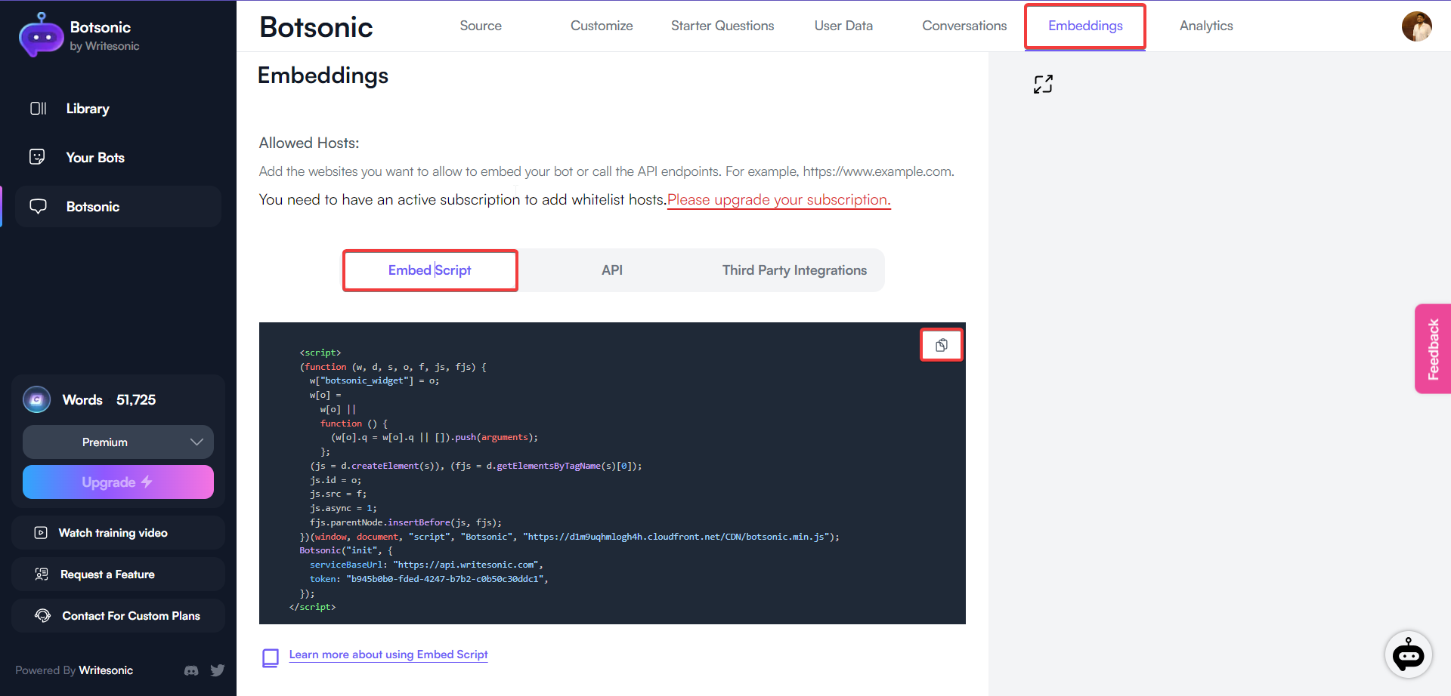The width and height of the screenshot is (1451, 696).
Task: Open the Conversations section
Action: click(x=964, y=25)
